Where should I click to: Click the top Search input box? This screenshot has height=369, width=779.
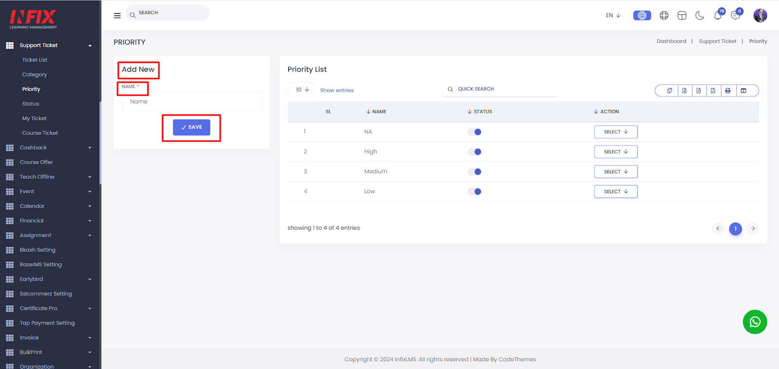click(x=167, y=13)
